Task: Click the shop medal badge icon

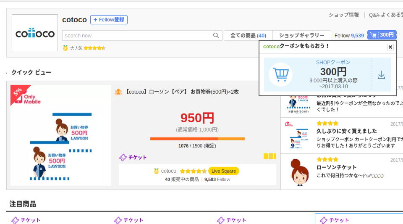Action: pos(65,48)
